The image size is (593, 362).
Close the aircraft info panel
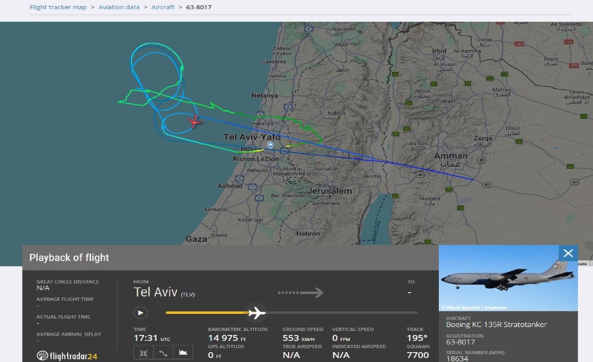(x=568, y=253)
